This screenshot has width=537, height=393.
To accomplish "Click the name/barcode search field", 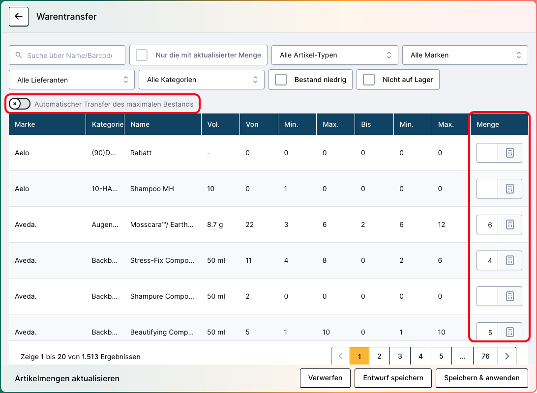I will tap(69, 56).
